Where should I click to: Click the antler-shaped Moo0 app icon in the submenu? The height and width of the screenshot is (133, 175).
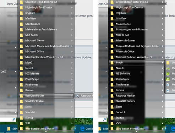(168, 68)
